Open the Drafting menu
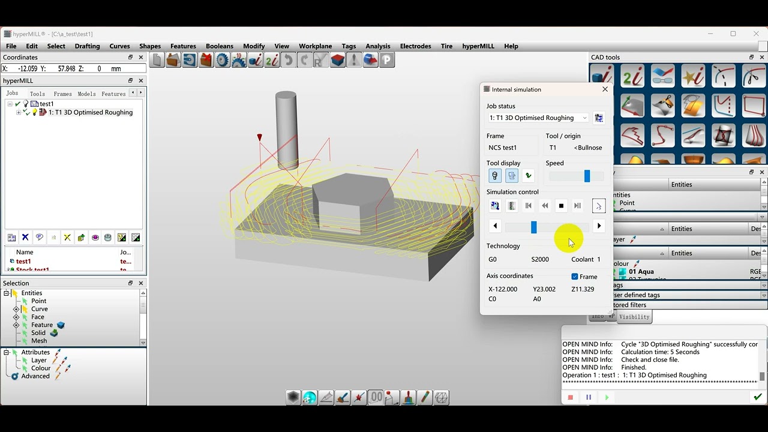 (88, 46)
